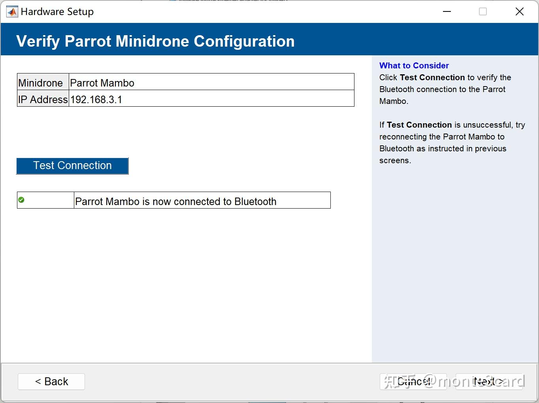The image size is (539, 403).
Task: Maximize the Hardware Setup window
Action: [482, 11]
